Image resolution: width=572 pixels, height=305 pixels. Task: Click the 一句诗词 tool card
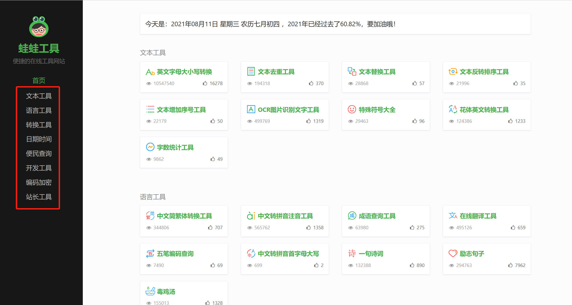[371, 254]
